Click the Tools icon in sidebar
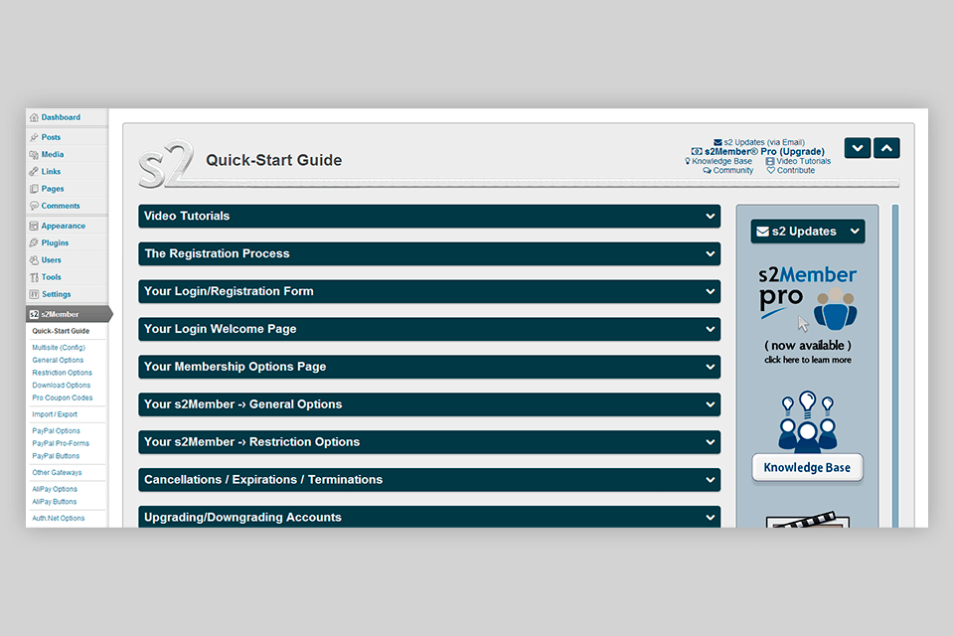 [x=34, y=277]
